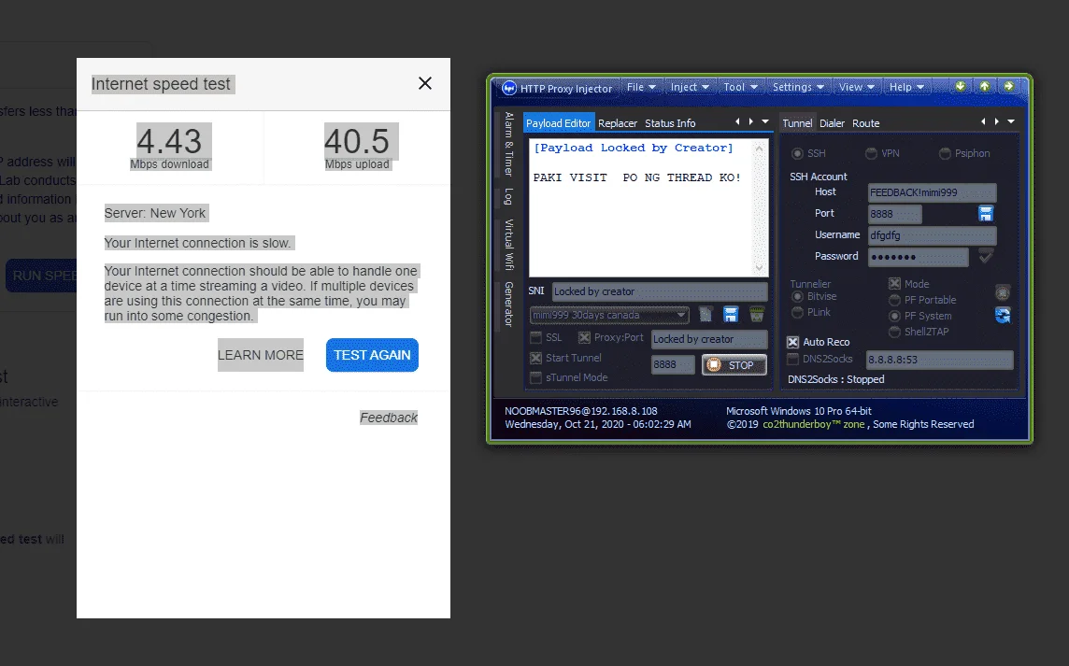Click the payload editor vertical scrollbar

coord(760,208)
